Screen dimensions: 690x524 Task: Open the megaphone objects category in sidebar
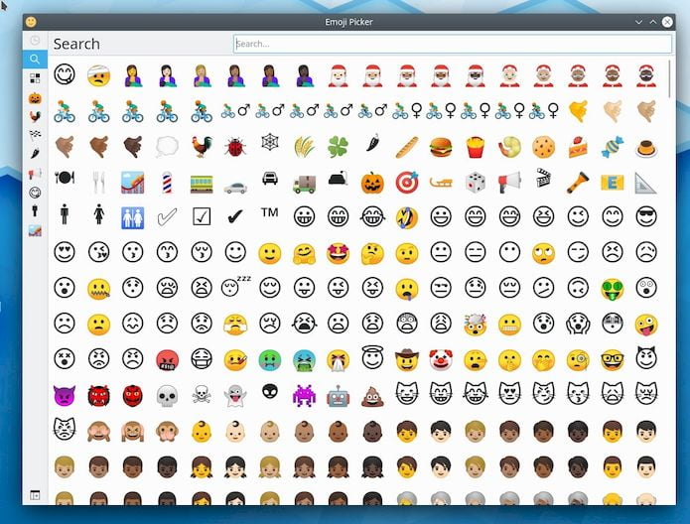click(35, 174)
